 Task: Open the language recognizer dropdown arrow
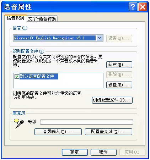click(x=100, y=38)
